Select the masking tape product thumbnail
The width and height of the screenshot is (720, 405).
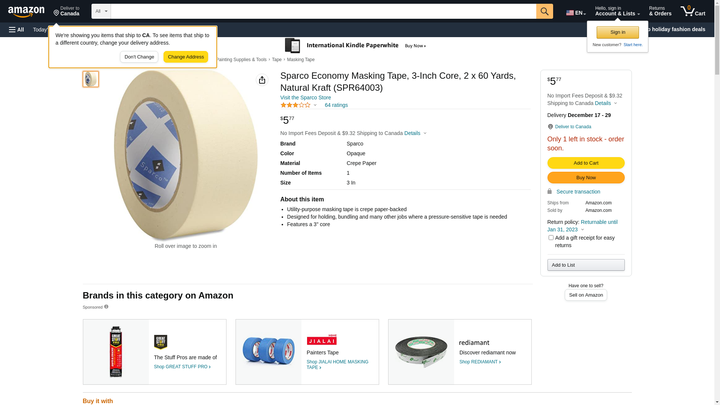point(91,79)
